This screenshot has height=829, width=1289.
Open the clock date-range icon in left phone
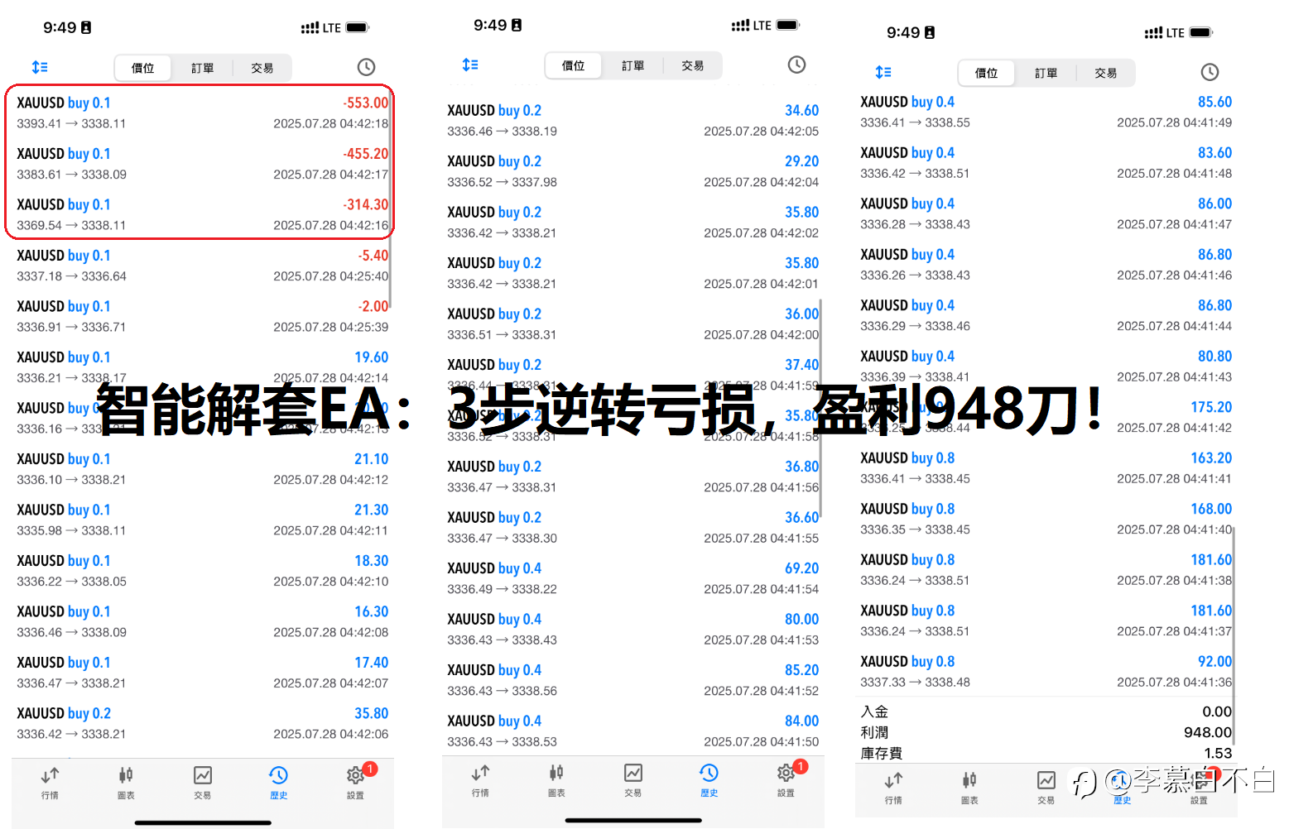366,67
